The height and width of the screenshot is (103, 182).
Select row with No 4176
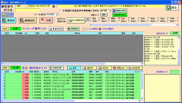(71, 83)
